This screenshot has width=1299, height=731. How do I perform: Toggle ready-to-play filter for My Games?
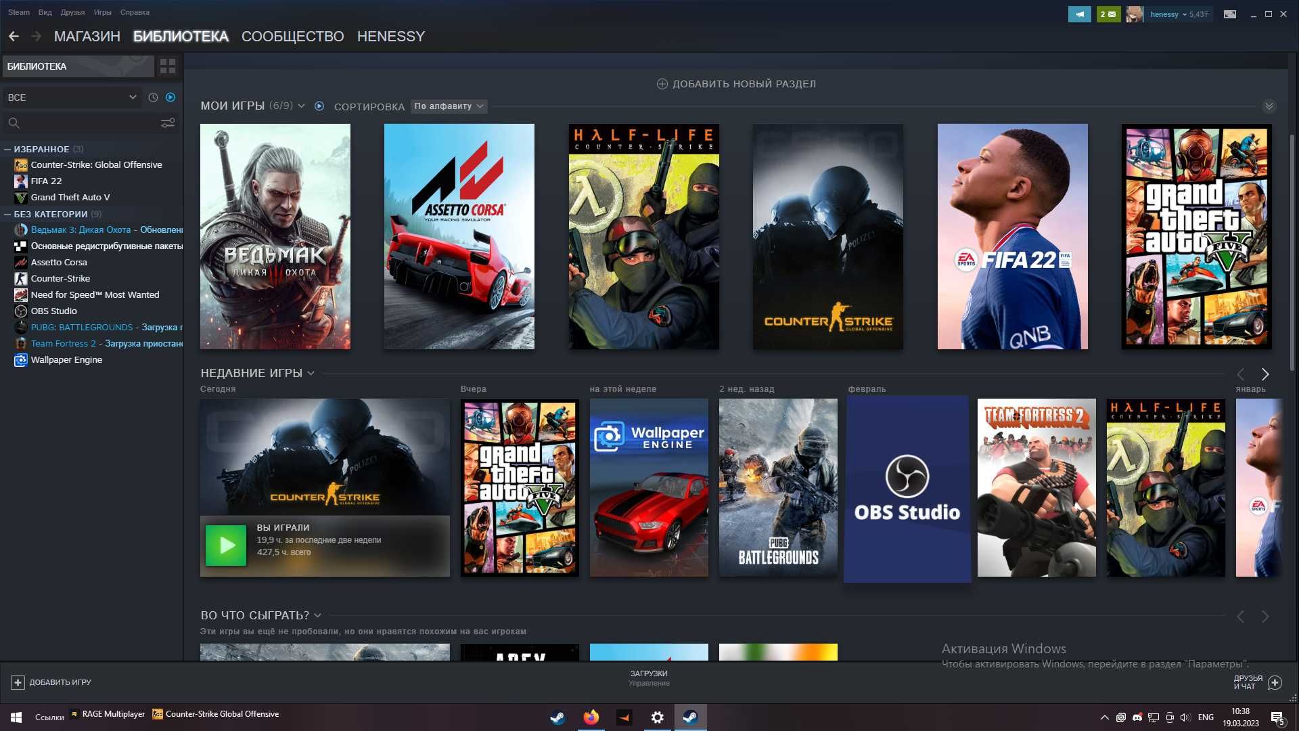tap(319, 106)
